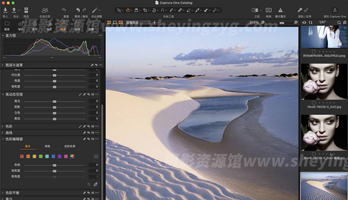Switch to the Skin Tone (皮肤色调) tab
The width and height of the screenshot is (348, 200).
pyautogui.click(x=69, y=146)
